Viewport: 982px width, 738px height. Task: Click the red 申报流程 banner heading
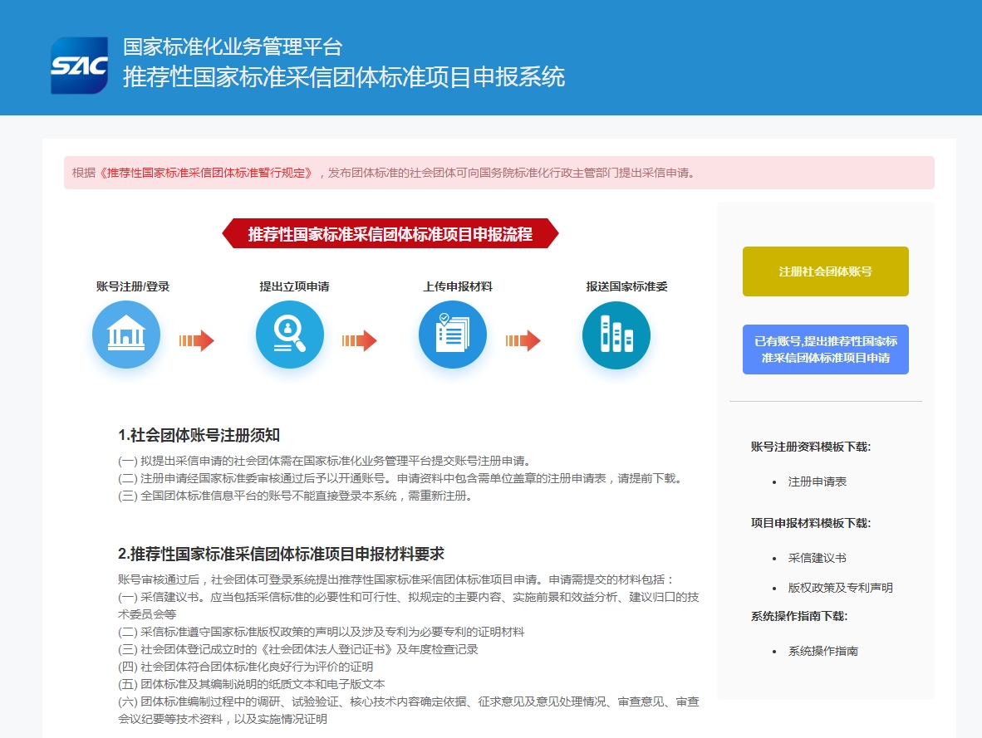click(x=390, y=233)
